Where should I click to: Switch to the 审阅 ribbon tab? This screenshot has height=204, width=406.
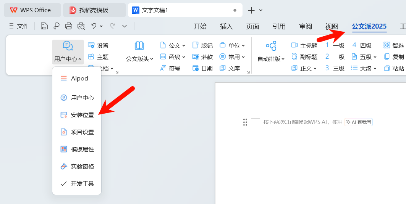[x=306, y=26]
